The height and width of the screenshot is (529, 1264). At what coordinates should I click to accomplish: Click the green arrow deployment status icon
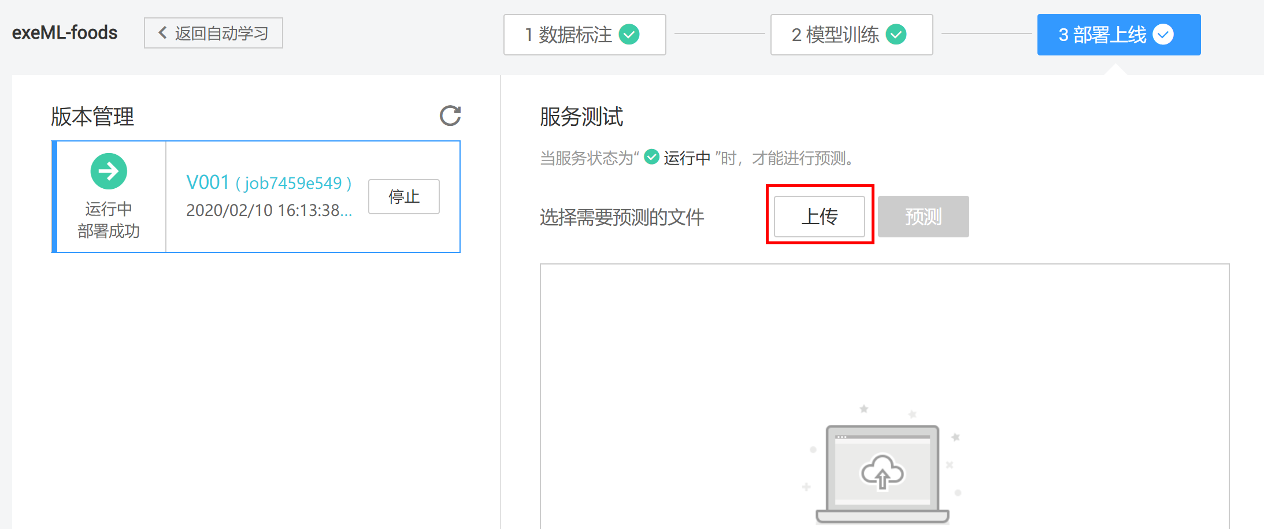coord(108,171)
